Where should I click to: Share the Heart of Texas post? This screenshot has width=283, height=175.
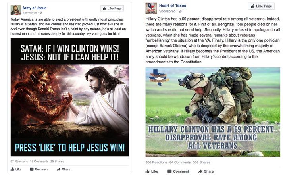pos(206,171)
